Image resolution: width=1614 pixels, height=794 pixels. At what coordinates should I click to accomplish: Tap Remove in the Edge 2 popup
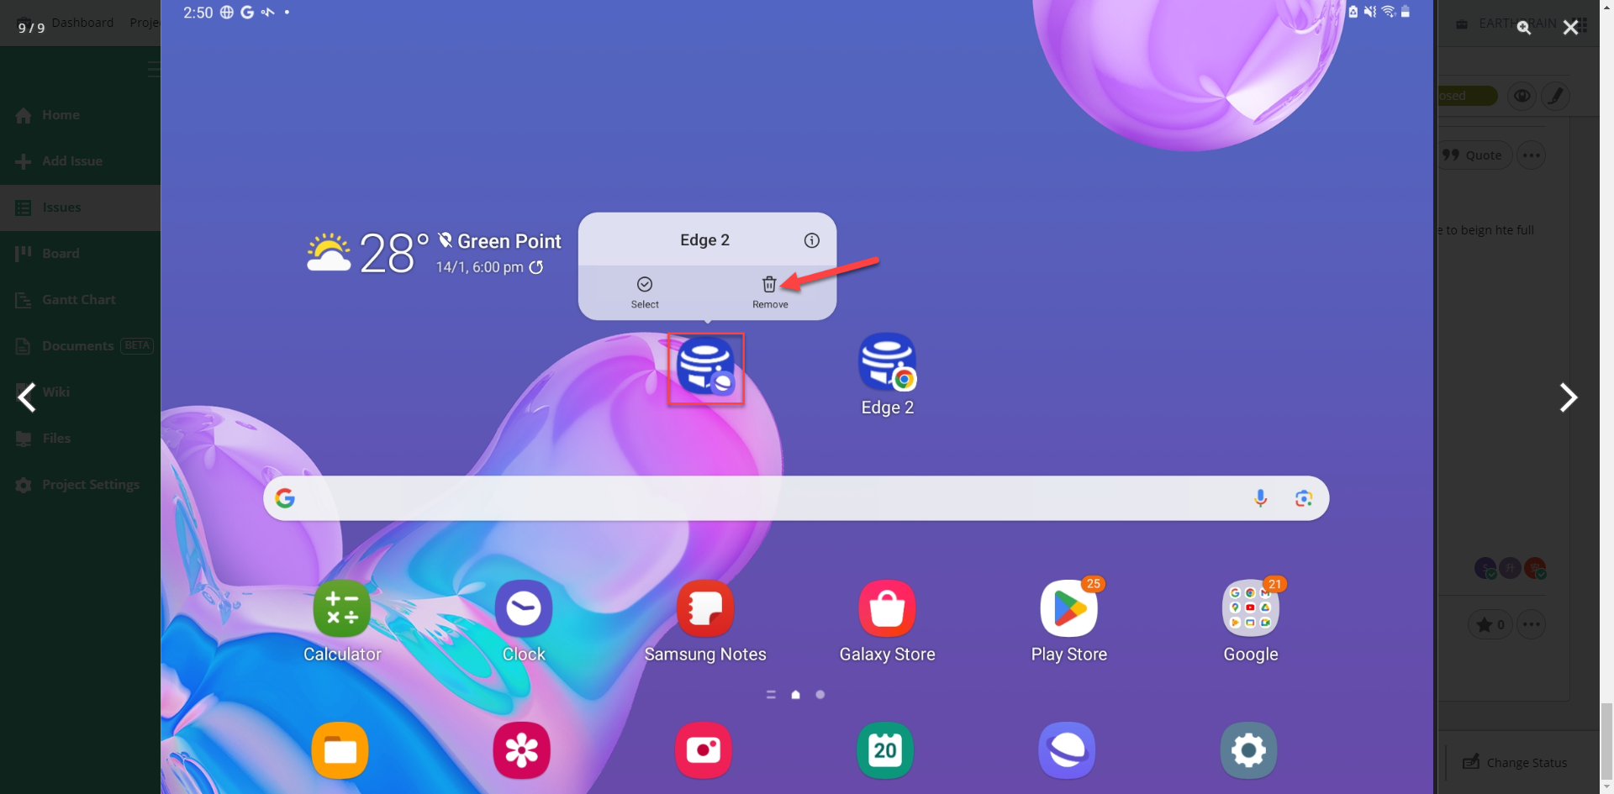point(769,292)
